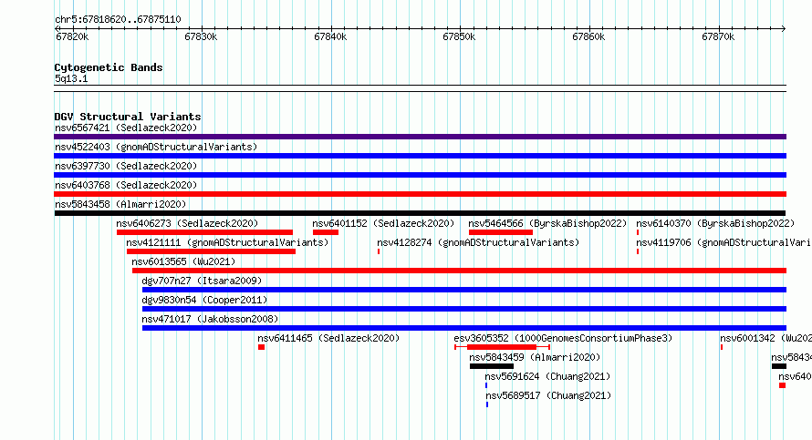Open the nsv6013565 (Wu2021) label
Image resolution: width=812 pixels, height=440 pixels.
(x=183, y=261)
